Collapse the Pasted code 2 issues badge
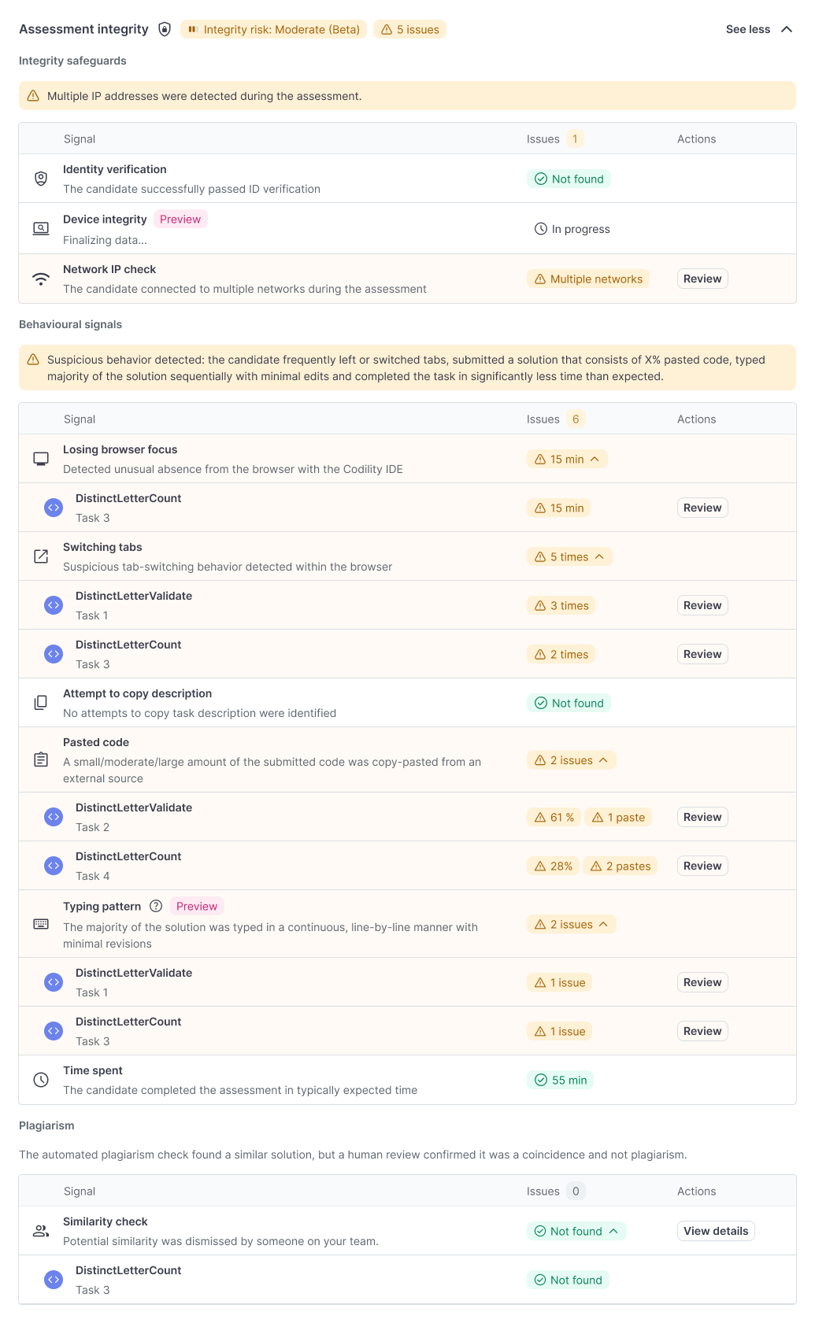The image size is (815, 1323). tap(572, 760)
